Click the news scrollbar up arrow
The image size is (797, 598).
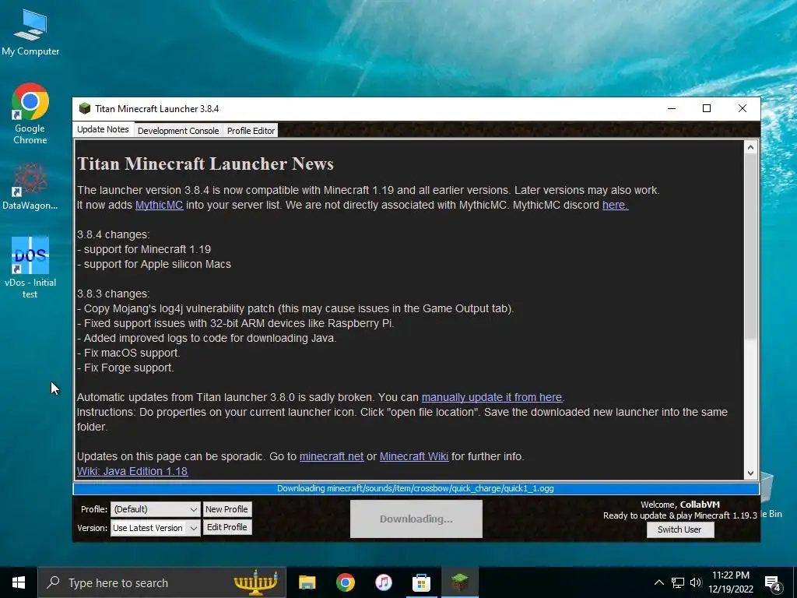click(751, 147)
